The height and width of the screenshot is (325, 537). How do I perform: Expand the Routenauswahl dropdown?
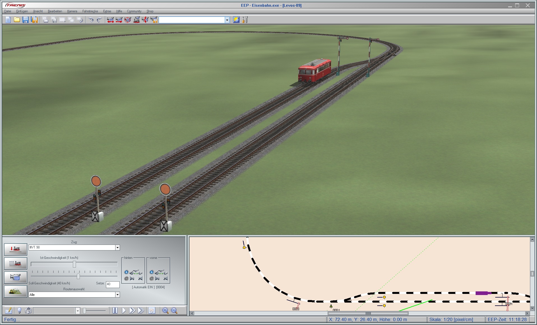(117, 295)
